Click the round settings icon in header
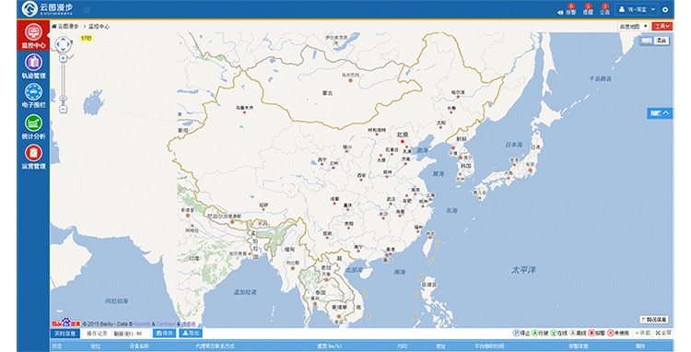 point(665,9)
